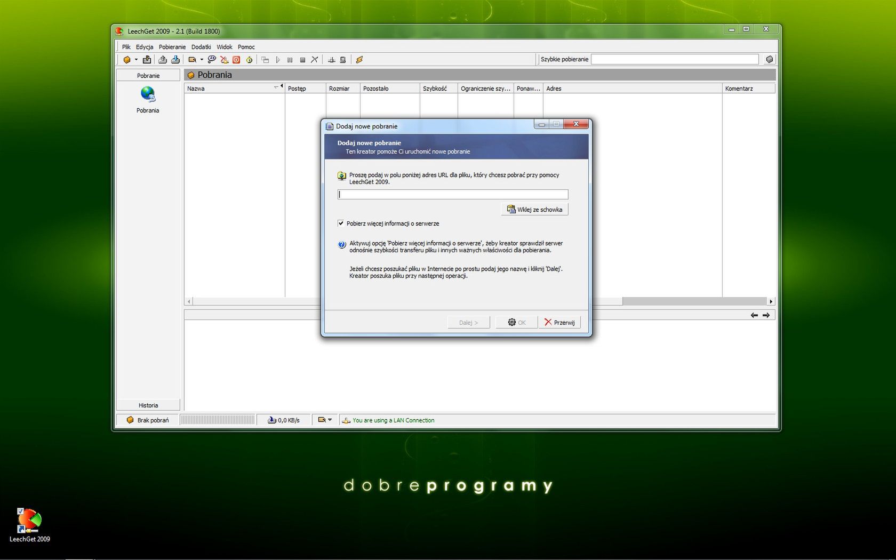The image size is (896, 560).
Task: Click the clipboard paste-download toolbar icon
Action: (147, 60)
